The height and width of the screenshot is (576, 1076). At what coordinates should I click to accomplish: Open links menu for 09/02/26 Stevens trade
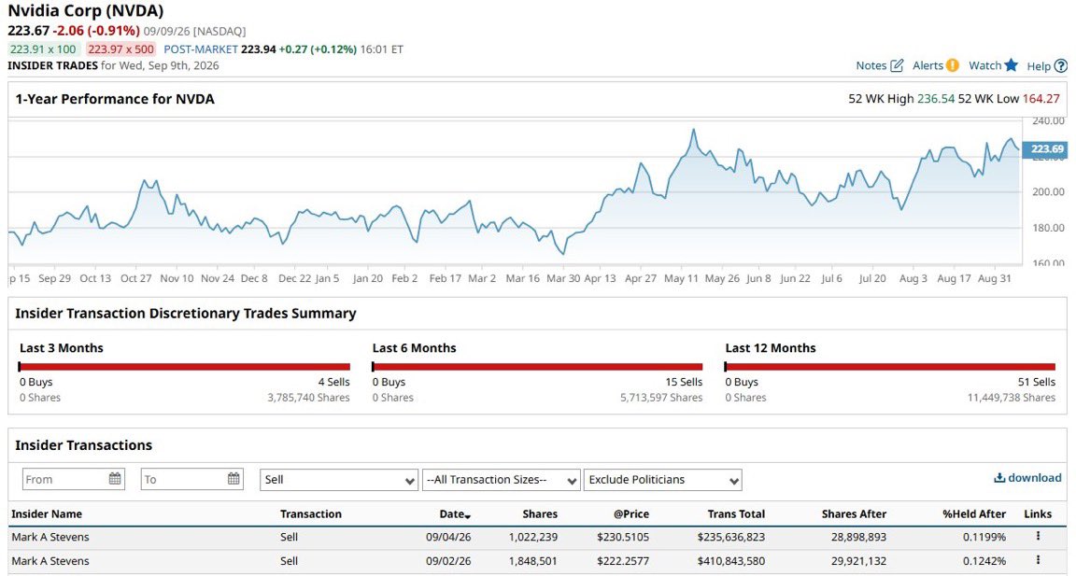[1038, 560]
